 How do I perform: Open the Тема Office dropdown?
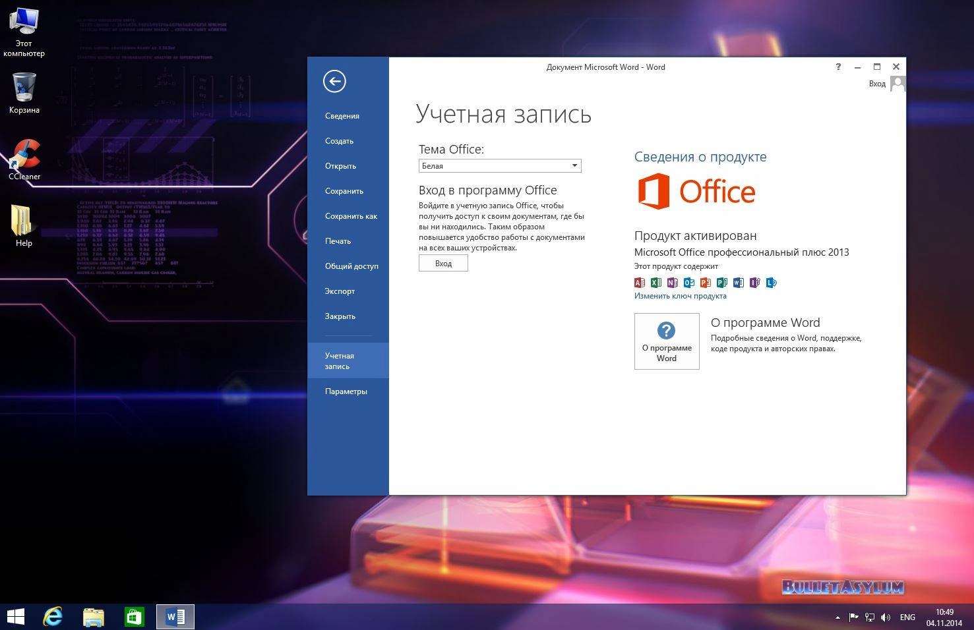(500, 166)
